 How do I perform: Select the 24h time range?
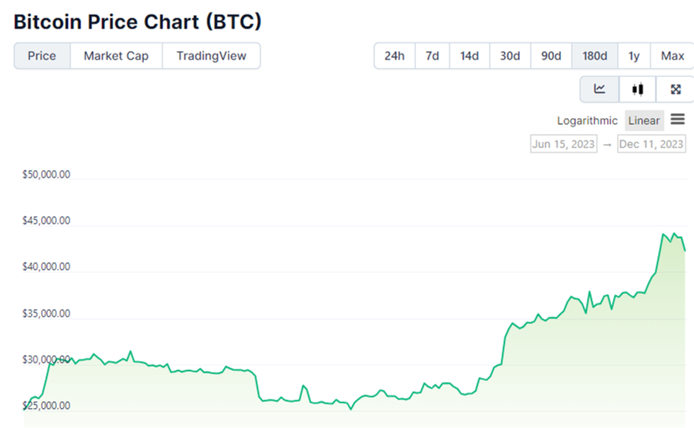pos(394,56)
